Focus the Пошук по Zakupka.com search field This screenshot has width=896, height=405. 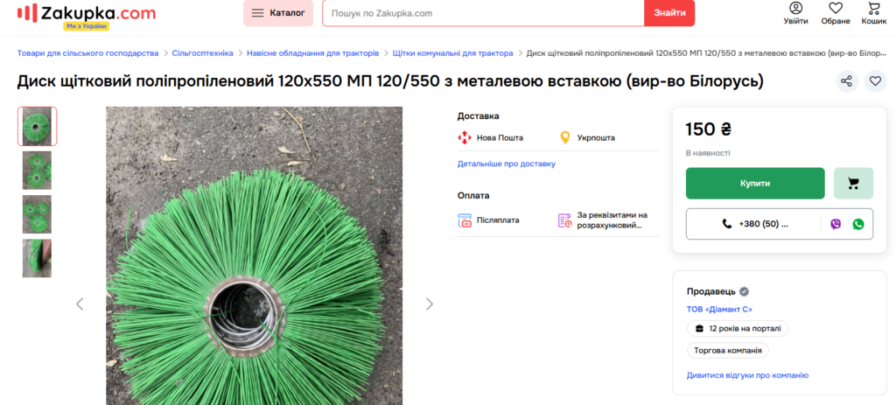click(483, 12)
